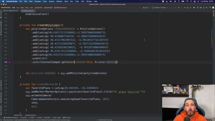Open the File menu
215x121 pixels.
pyautogui.click(x=20, y=1)
